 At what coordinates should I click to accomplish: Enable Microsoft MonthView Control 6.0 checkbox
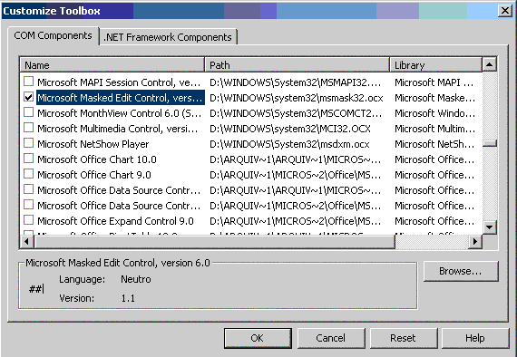point(29,112)
